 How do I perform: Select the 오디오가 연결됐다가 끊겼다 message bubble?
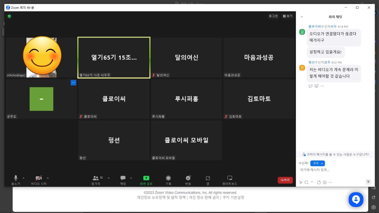click(x=334, y=37)
